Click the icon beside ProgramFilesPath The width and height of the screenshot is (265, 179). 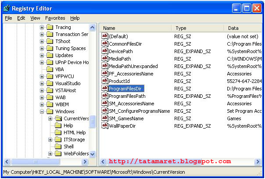pyautogui.click(x=105, y=96)
